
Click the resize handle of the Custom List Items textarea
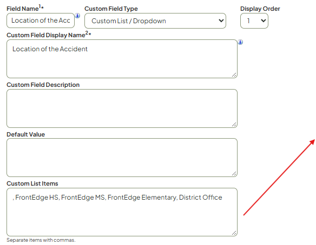point(234,233)
